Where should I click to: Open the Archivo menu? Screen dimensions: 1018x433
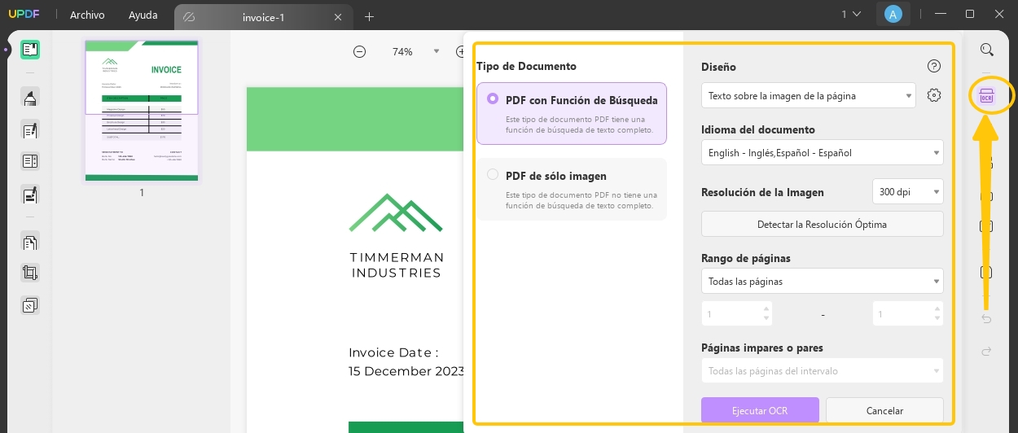coord(87,15)
